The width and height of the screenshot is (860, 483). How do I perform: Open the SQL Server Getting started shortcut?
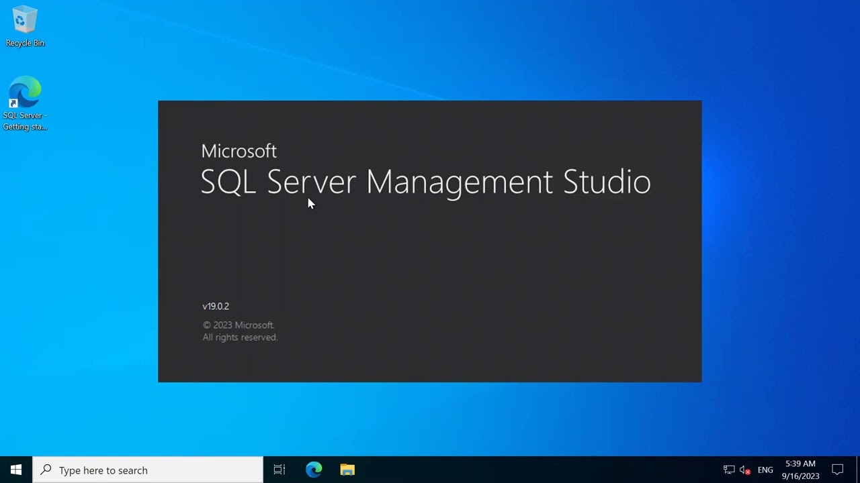pyautogui.click(x=25, y=103)
